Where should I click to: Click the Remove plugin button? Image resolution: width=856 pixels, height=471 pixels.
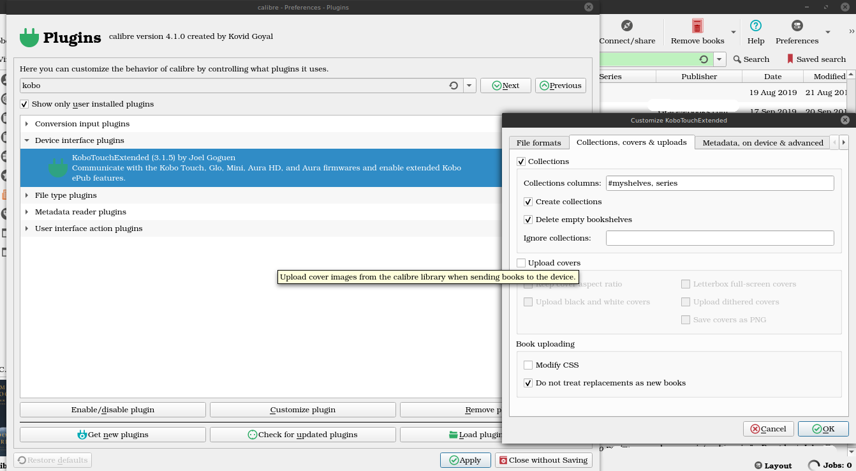tap(450, 410)
